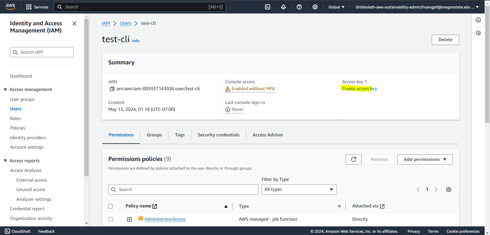
Task: Launch CloudShell from the top bar icon
Action: (x=268, y=7)
